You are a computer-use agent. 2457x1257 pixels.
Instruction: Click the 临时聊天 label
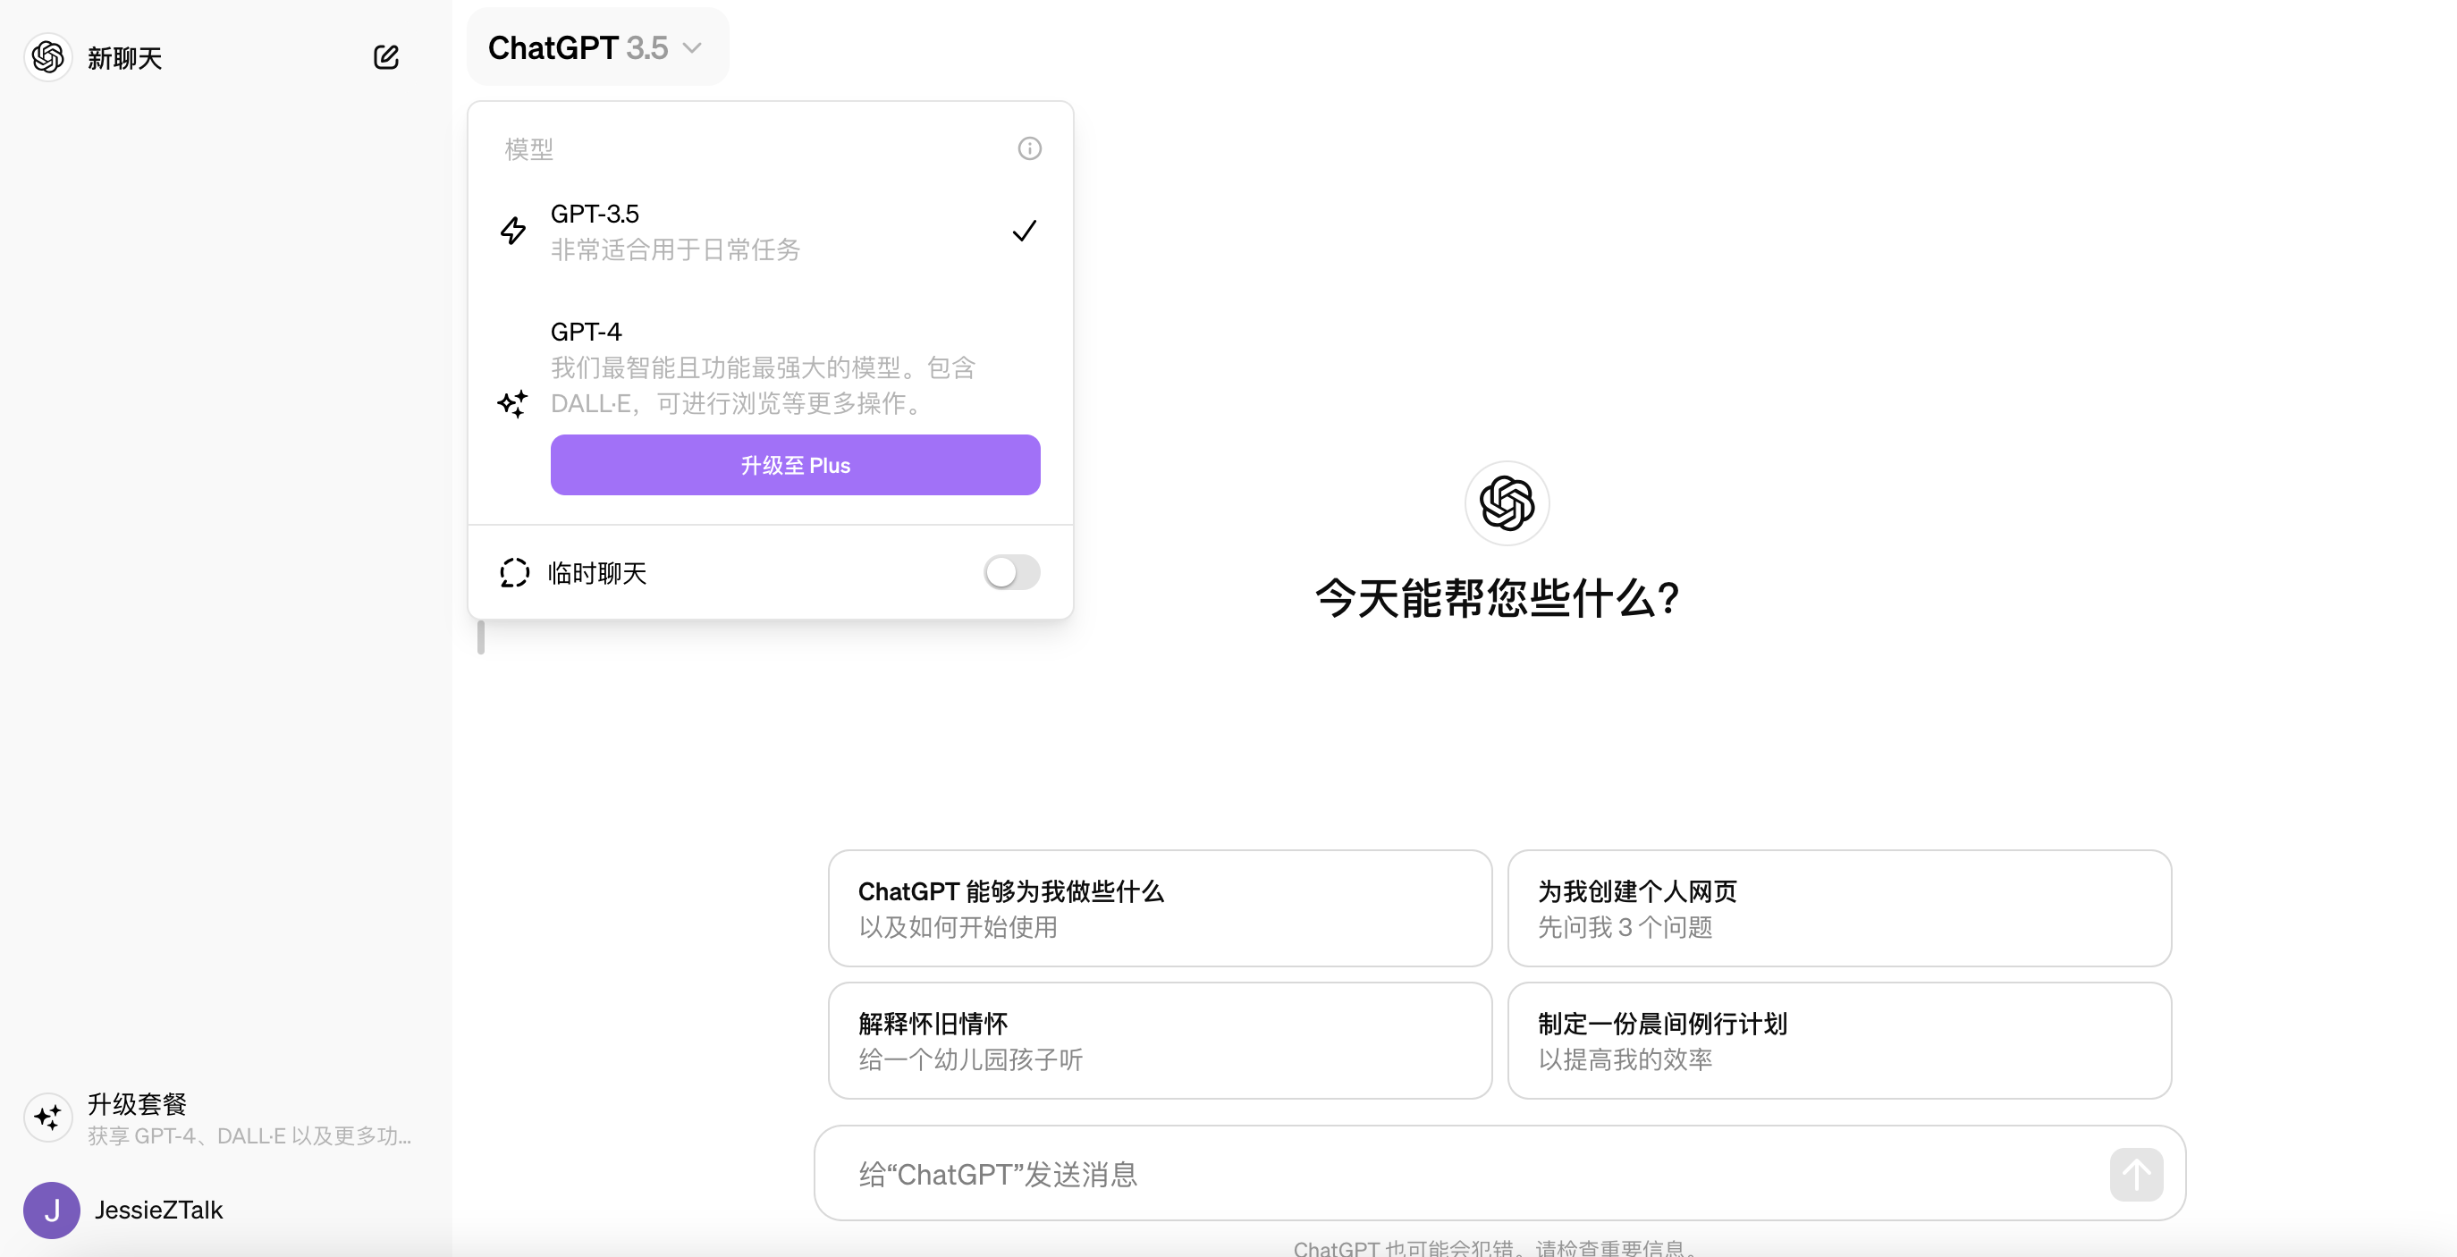coord(597,573)
